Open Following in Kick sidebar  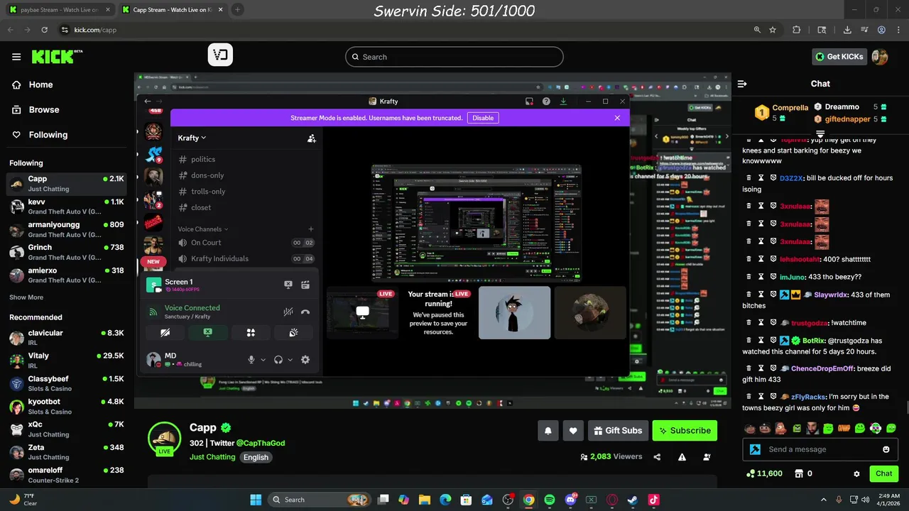click(40, 135)
